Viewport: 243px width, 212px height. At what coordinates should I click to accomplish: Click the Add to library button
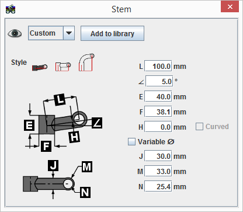112,33
